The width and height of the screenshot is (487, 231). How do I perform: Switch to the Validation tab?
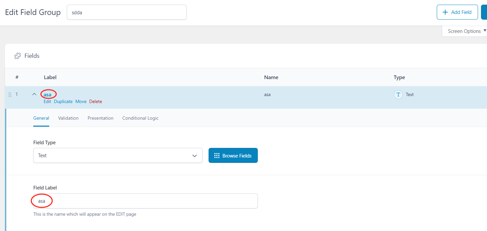coord(68,118)
